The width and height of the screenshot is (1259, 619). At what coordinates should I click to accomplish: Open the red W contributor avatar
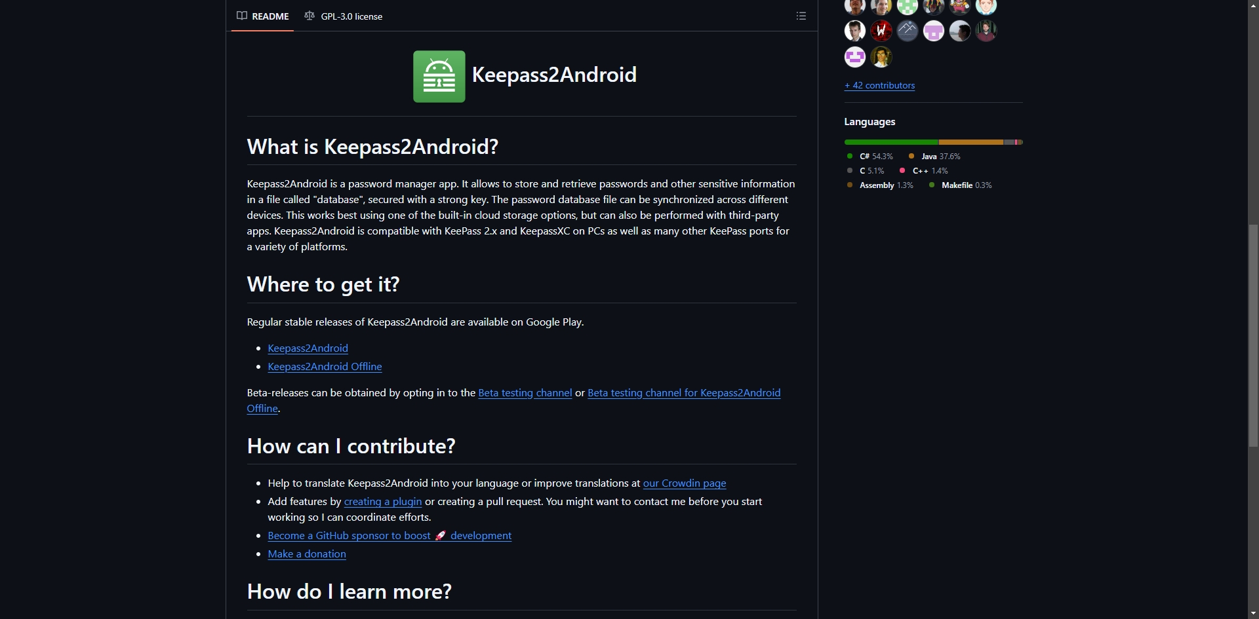(x=881, y=30)
